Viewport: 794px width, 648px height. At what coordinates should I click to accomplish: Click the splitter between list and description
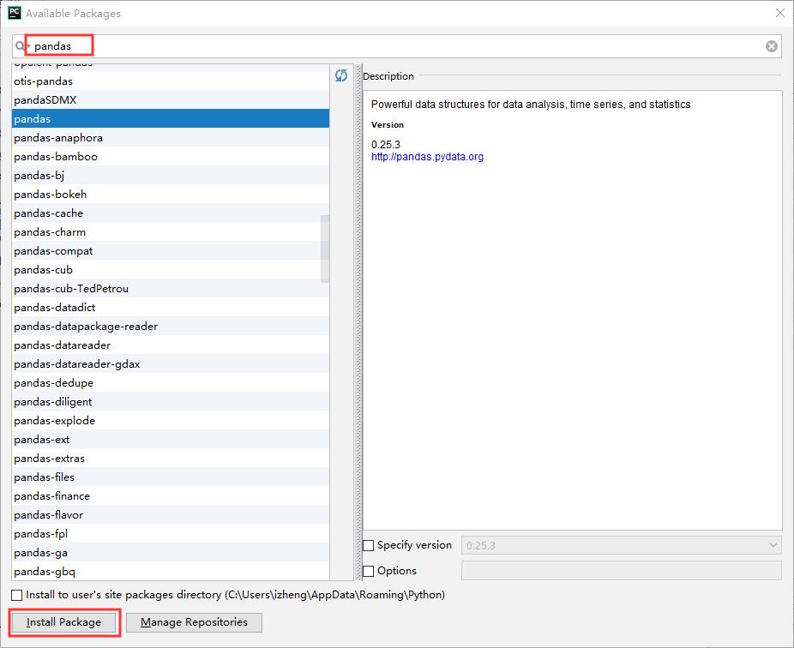[359, 322]
